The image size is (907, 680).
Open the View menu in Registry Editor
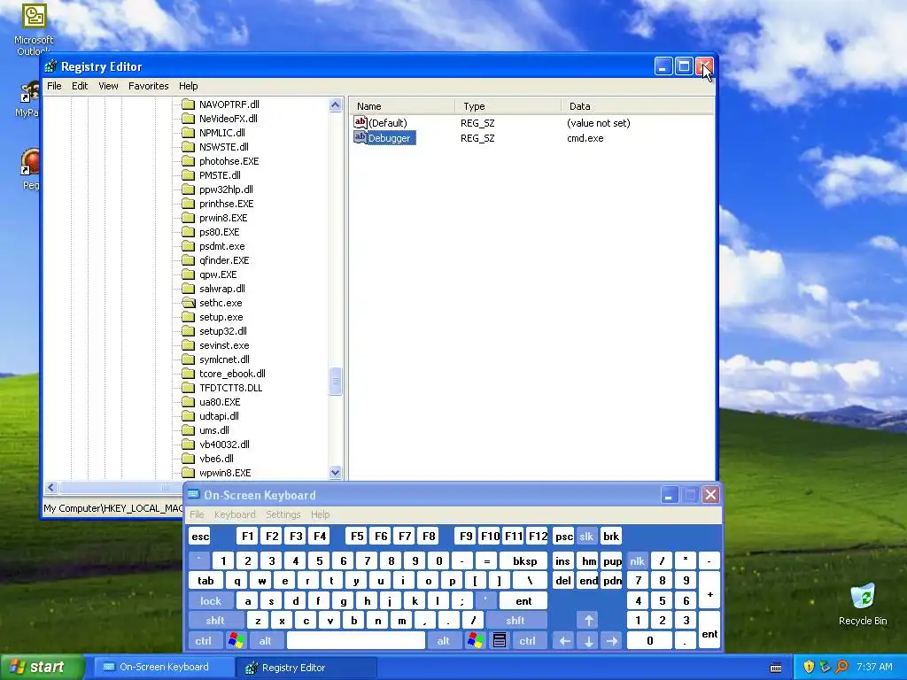pyautogui.click(x=108, y=86)
